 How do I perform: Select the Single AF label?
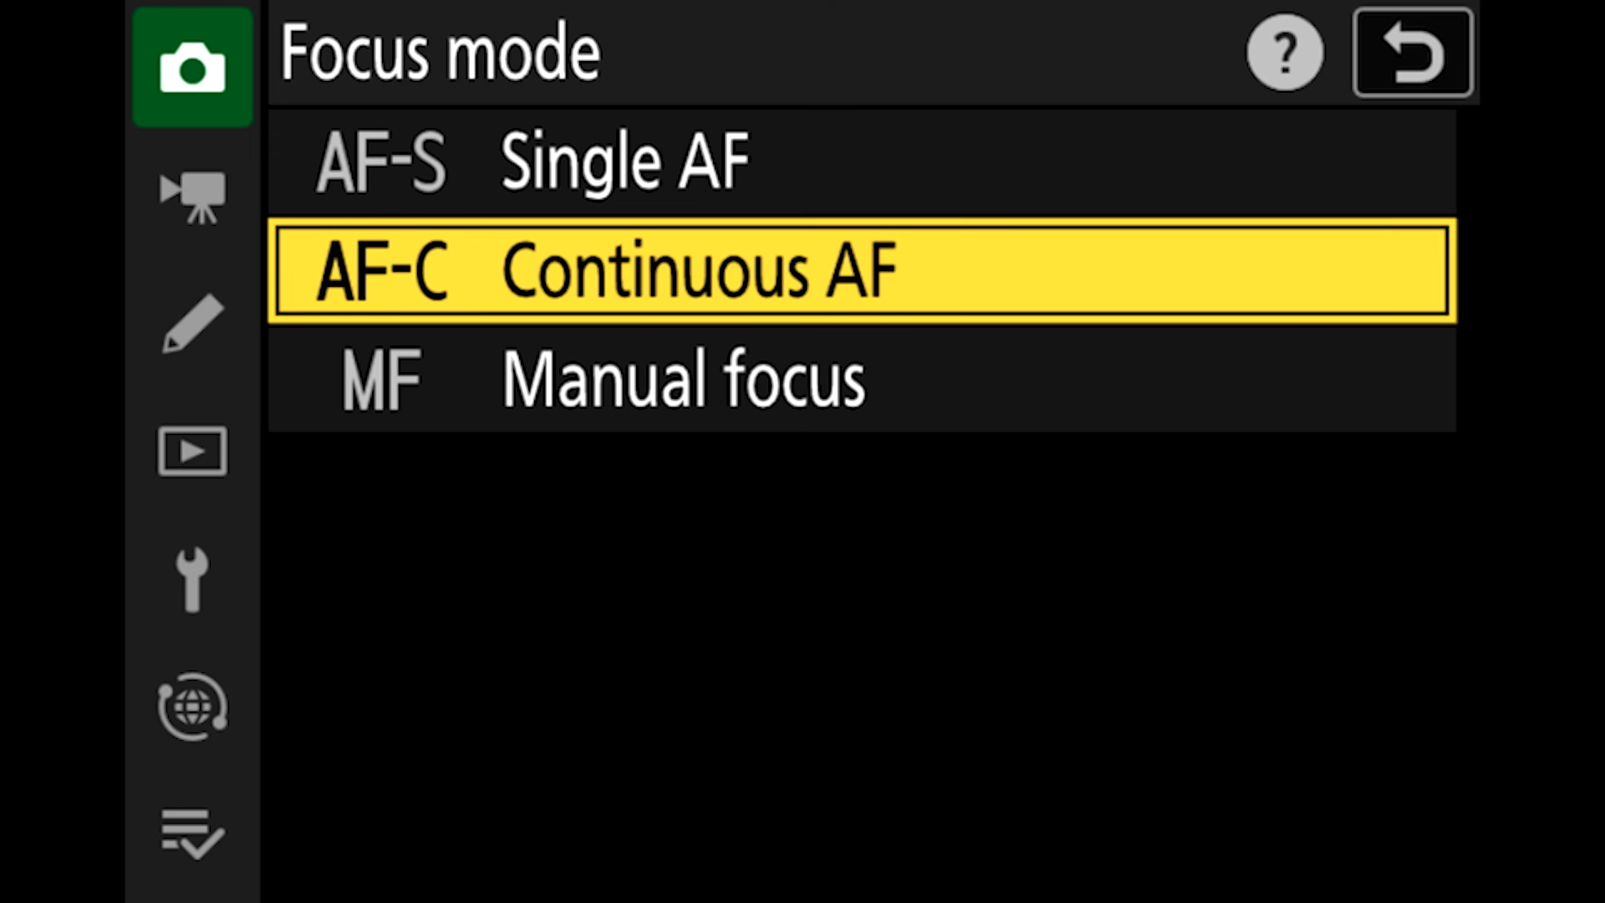coord(625,162)
